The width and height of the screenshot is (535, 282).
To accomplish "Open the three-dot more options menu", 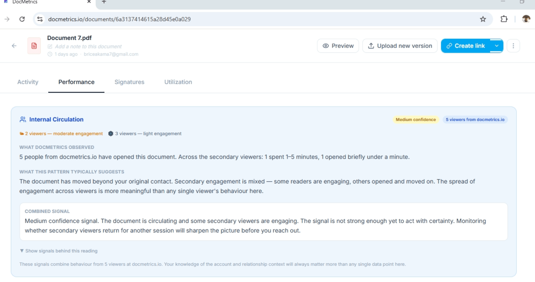I will 513,46.
